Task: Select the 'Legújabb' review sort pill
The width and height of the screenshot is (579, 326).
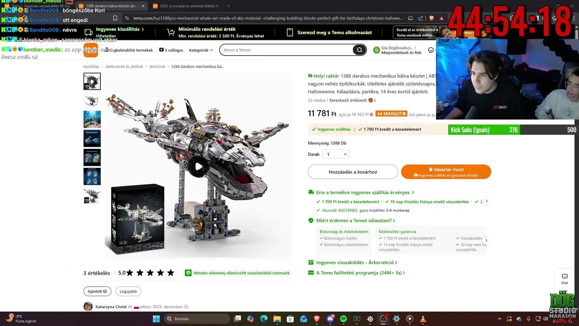Action: (128, 292)
